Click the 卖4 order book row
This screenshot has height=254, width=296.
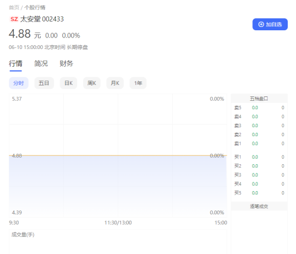click(259, 117)
